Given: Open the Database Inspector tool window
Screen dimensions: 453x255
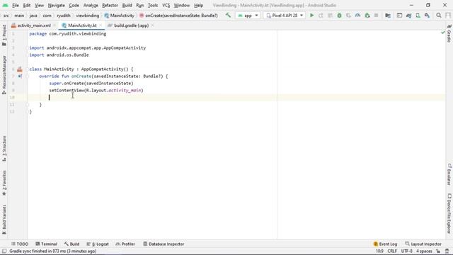Looking at the screenshot, I should (164, 244).
